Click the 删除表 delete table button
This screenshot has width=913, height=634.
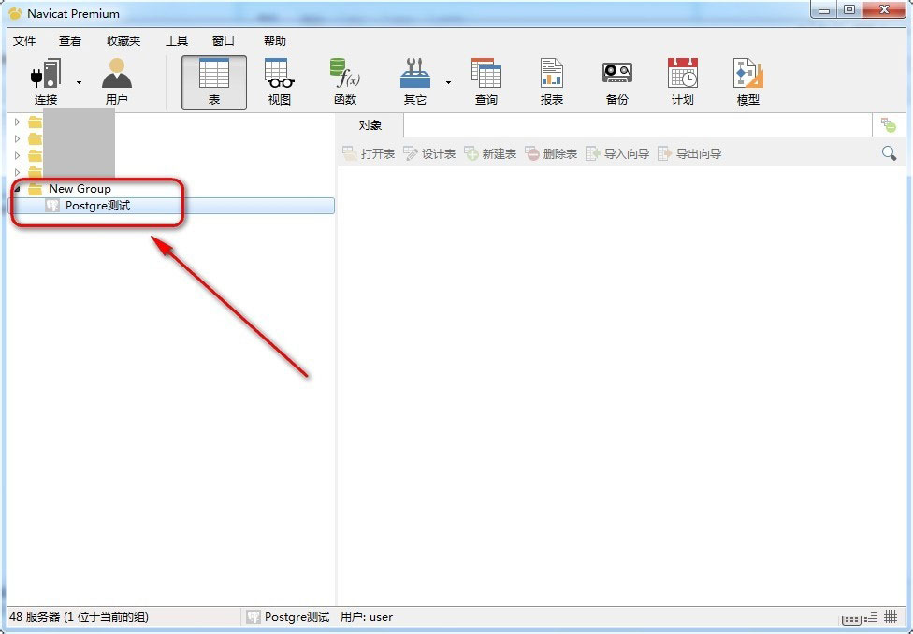[x=551, y=153]
